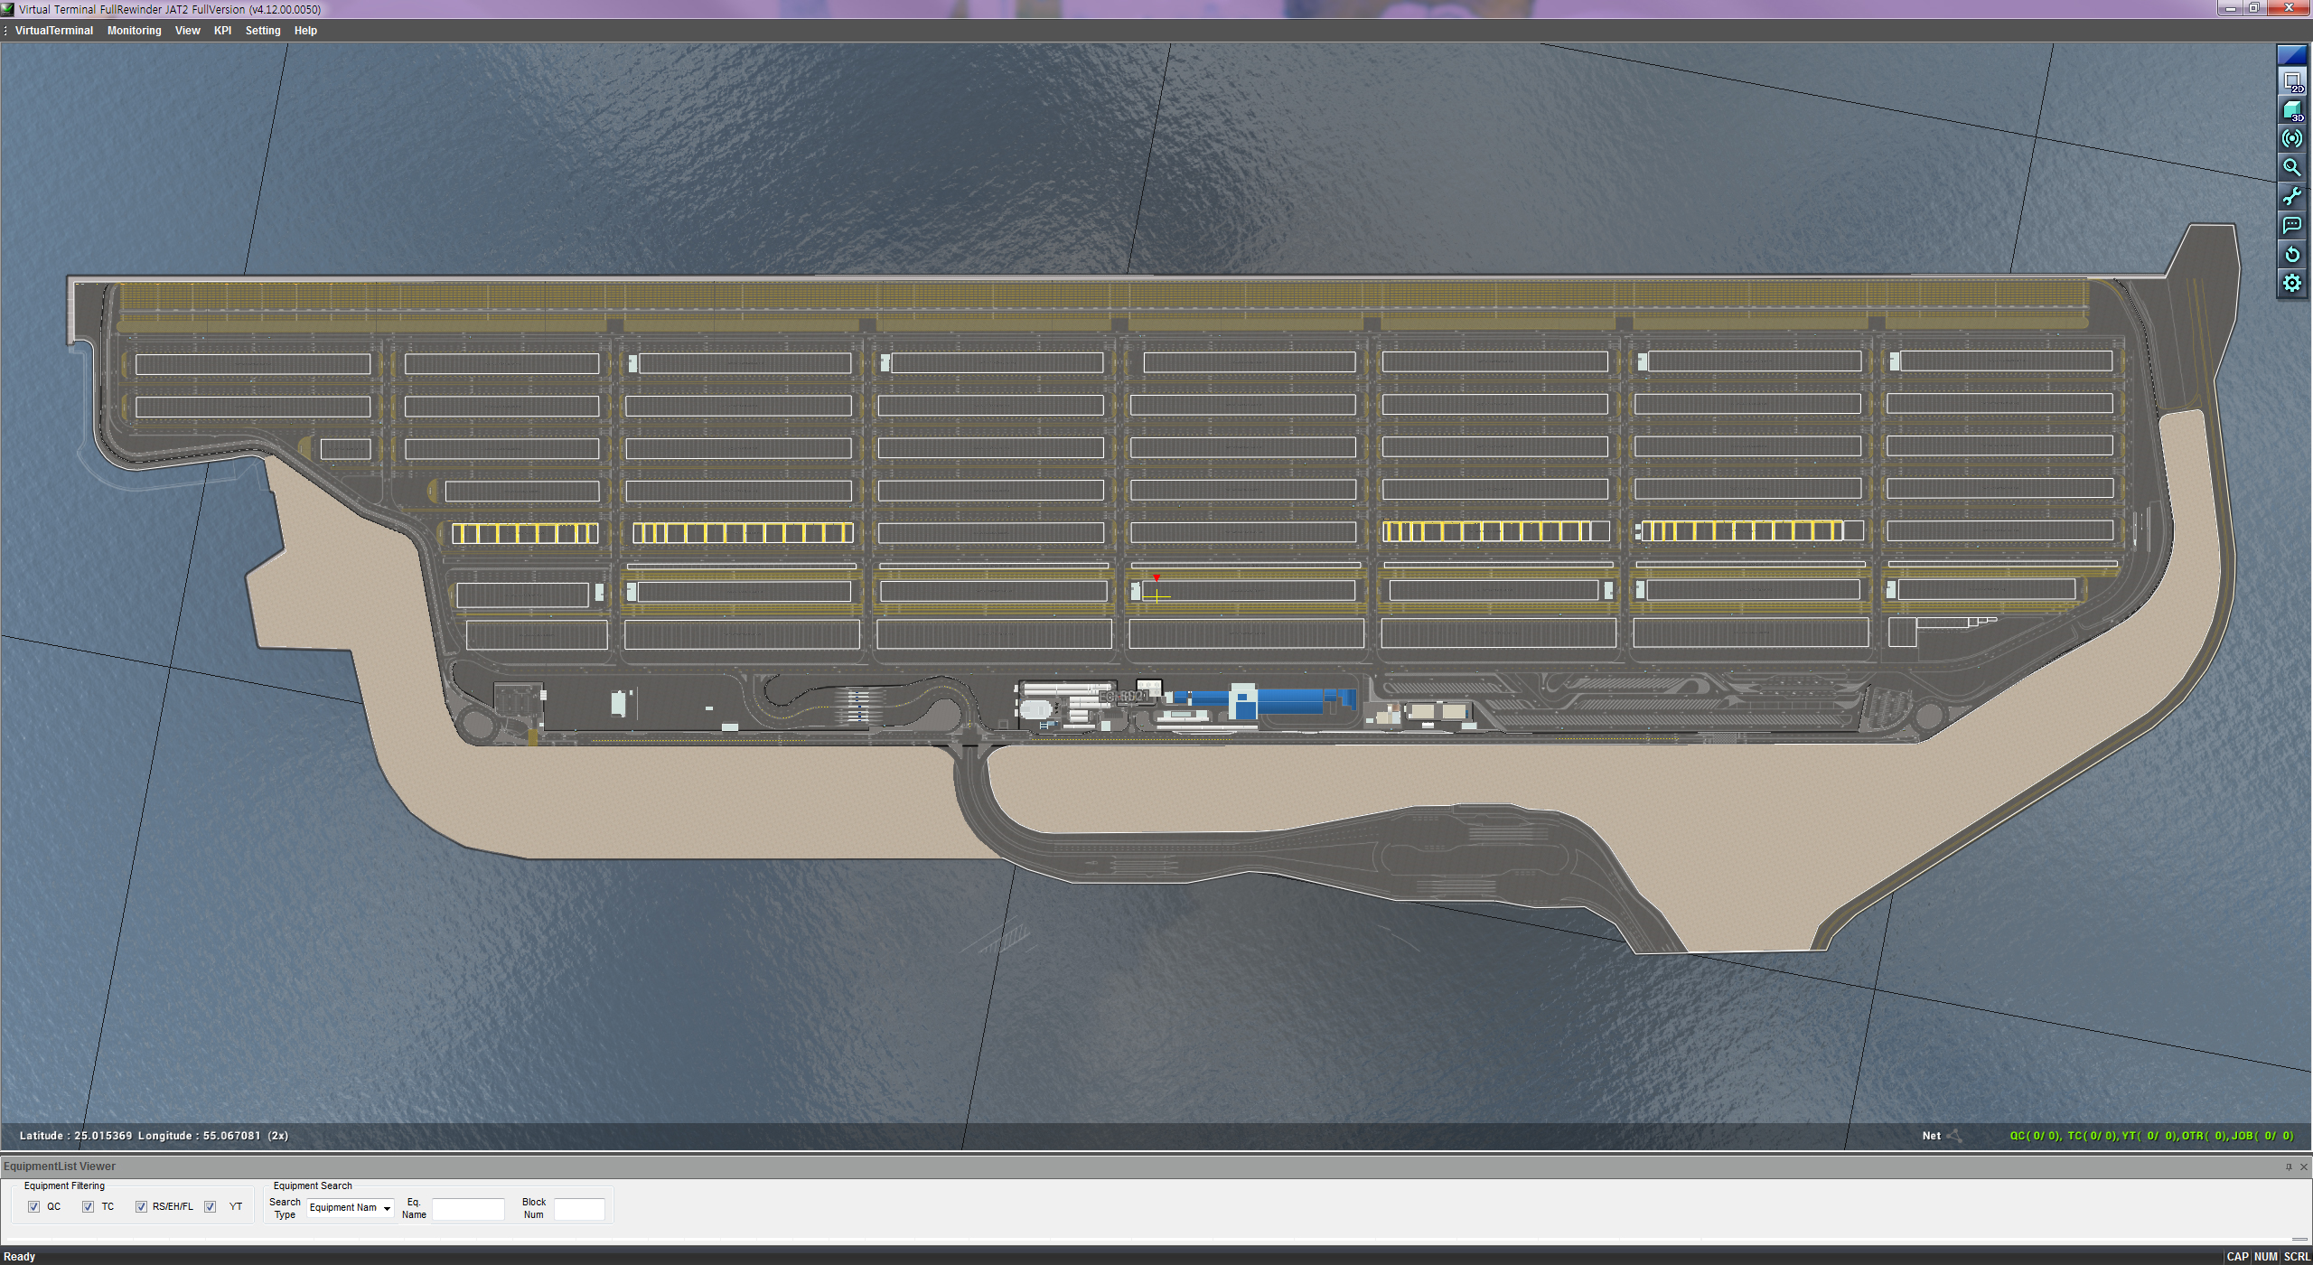Click the wrench tools icon
Screen dimensions: 2313x1265
(x=2292, y=197)
